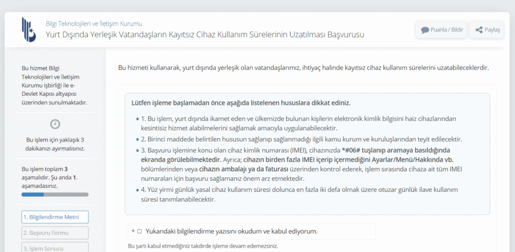The width and height of the screenshot is (515, 252).
Task: Go to step '2. Başvuru Formu'
Action: click(x=55, y=233)
